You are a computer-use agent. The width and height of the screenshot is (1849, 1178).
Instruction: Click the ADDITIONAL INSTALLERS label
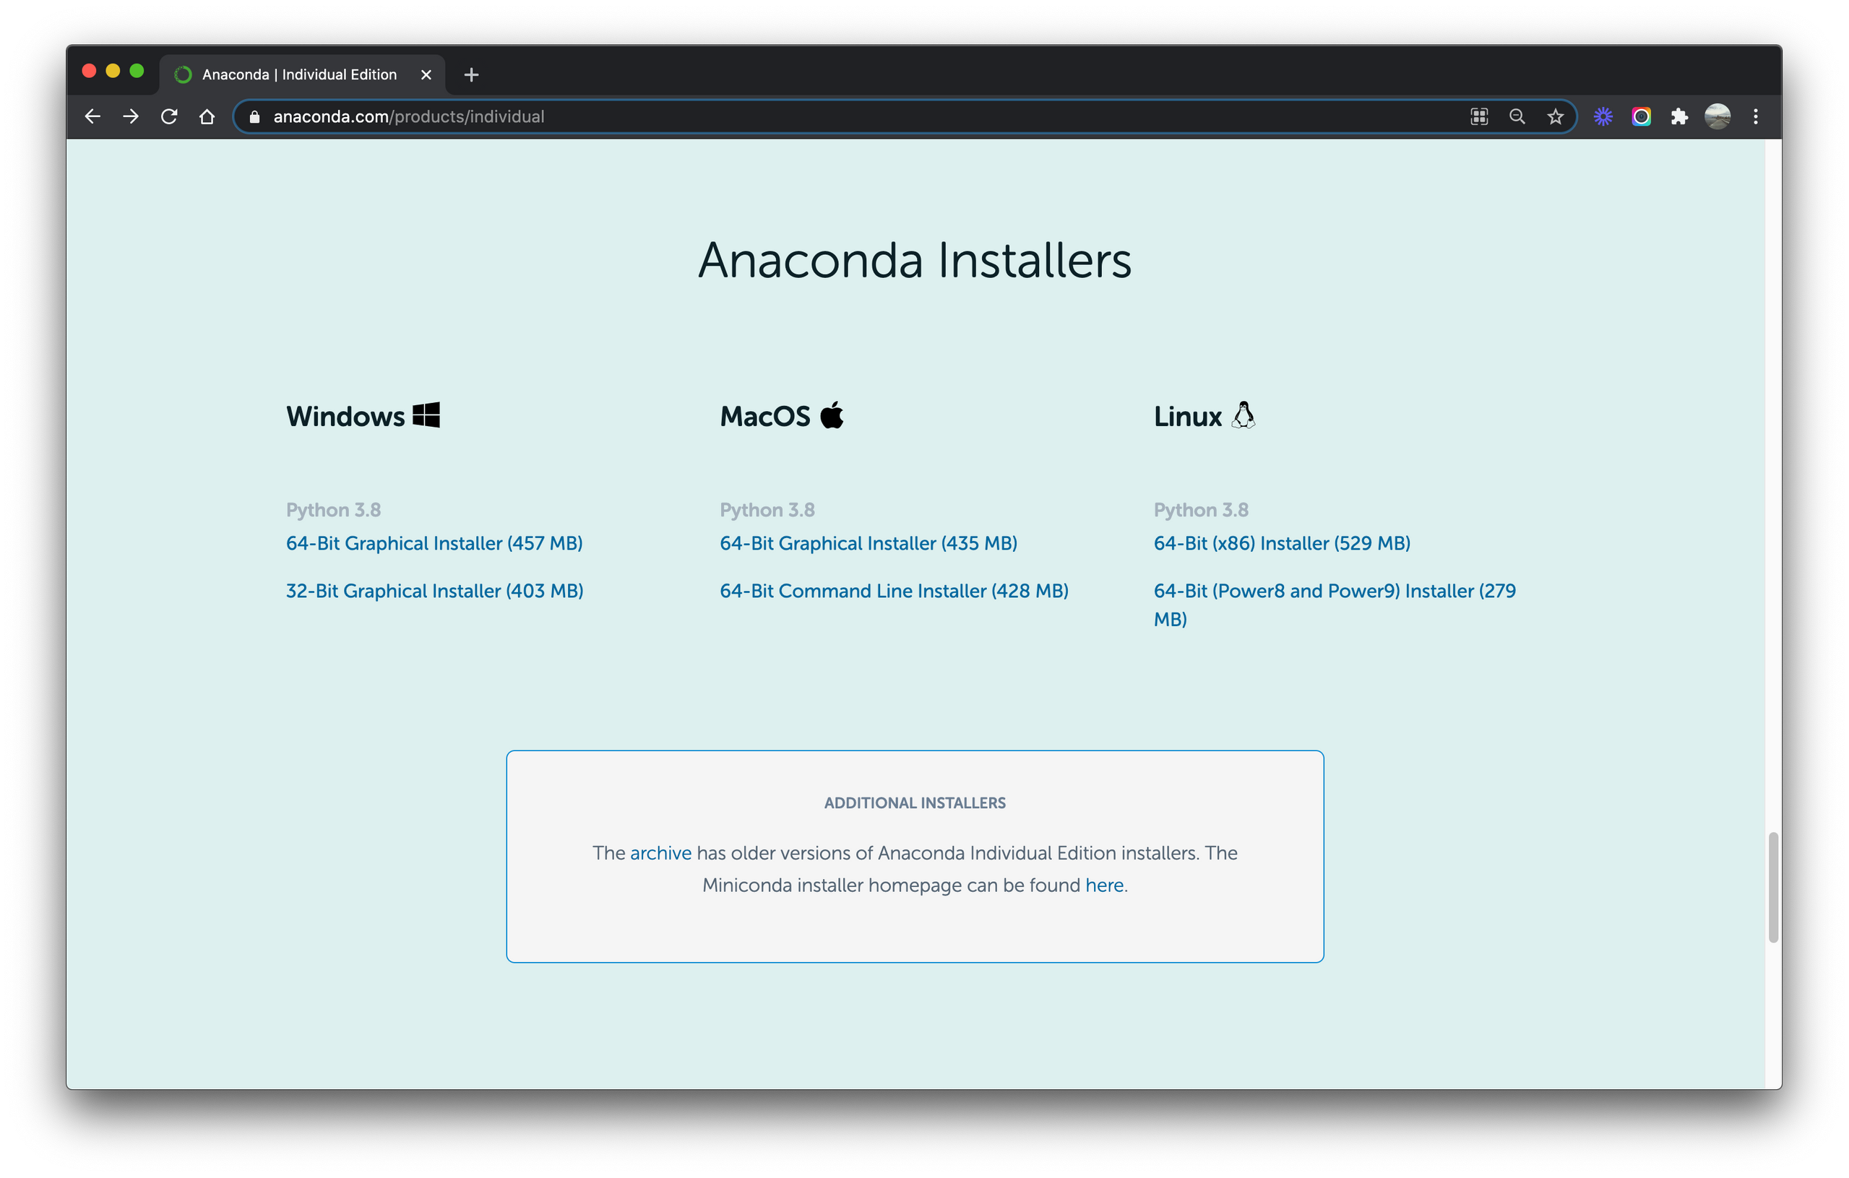[915, 802]
